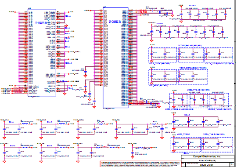Select the Compal Electronics, Inc. title
This screenshot has width=237, height=167.
pyautogui.click(x=207, y=156)
